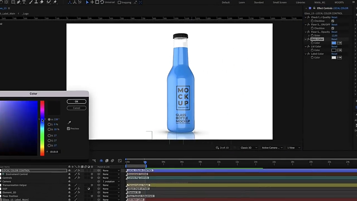The image size is (357, 201).
Task: Click the timeline playhead marker
Action: tap(145, 162)
